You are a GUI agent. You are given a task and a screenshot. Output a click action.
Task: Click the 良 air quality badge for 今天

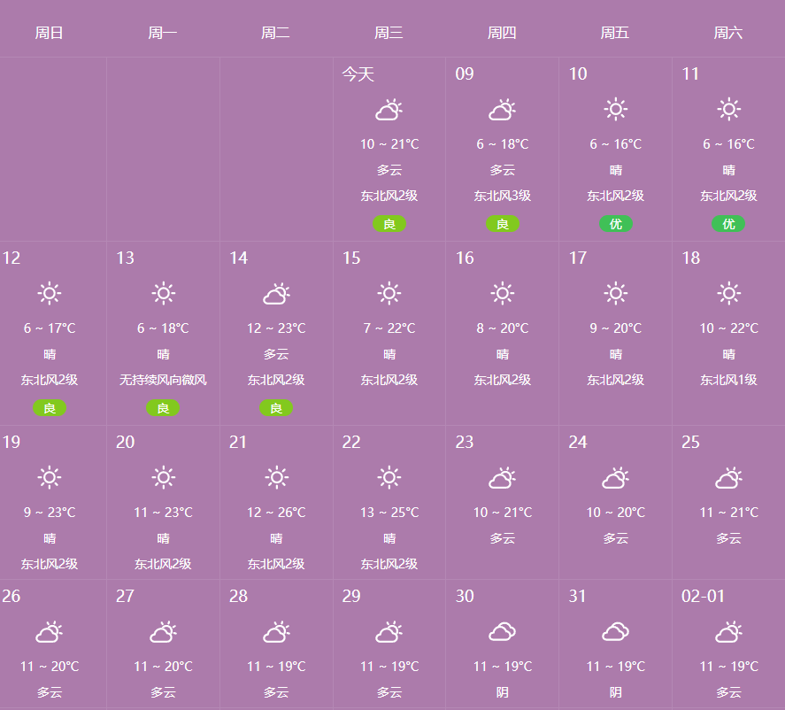(x=389, y=224)
